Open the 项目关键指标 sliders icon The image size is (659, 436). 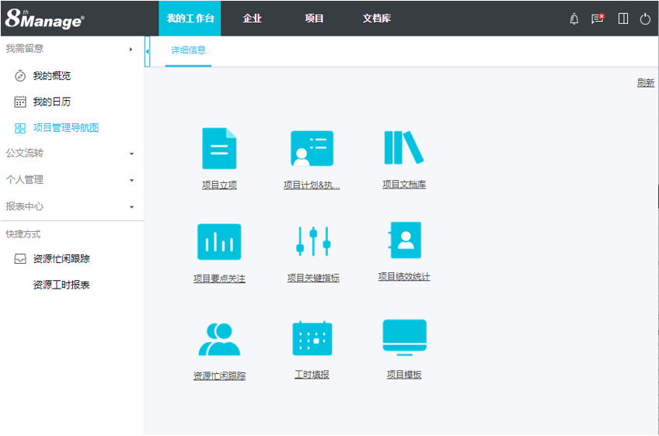pos(313,241)
